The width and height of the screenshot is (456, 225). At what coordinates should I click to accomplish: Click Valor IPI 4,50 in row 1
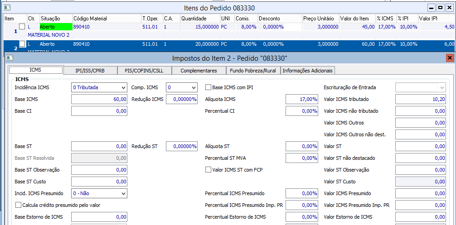coord(449,27)
